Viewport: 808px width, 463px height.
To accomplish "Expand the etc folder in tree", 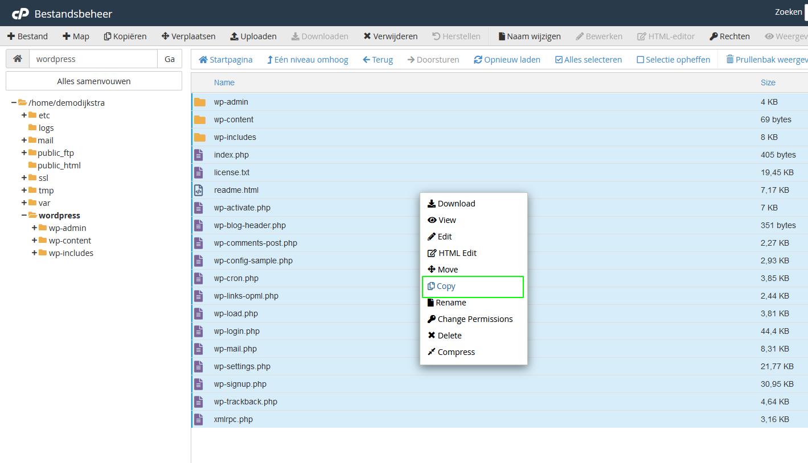I will tap(24, 115).
